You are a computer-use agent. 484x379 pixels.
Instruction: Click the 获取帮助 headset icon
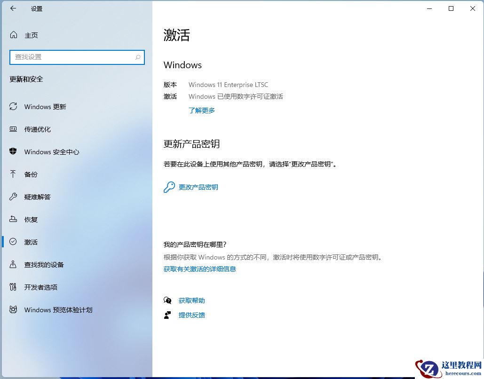click(168, 300)
